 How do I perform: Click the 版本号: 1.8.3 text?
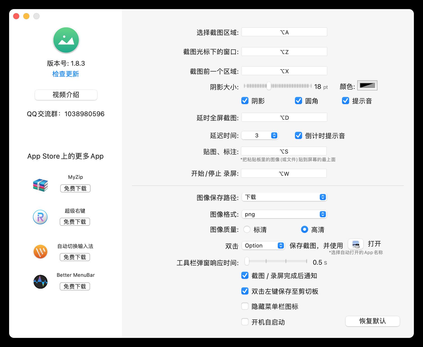pyautogui.click(x=66, y=63)
